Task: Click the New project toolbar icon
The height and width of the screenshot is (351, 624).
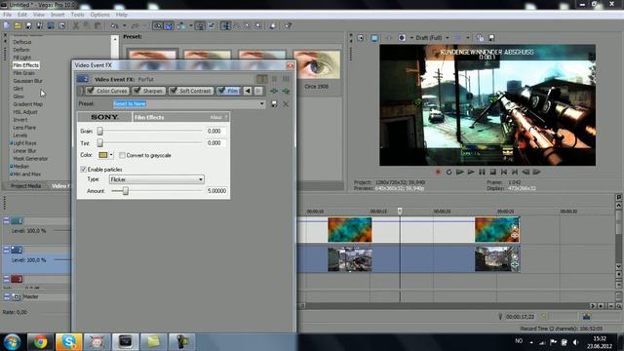Action: [7, 26]
